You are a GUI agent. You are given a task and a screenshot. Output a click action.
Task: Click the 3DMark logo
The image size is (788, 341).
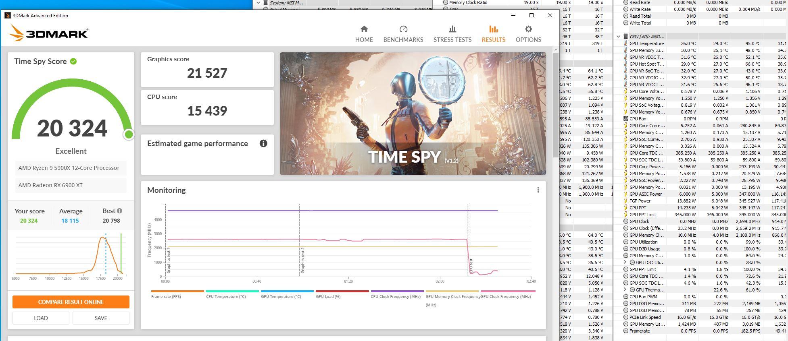[x=48, y=33]
